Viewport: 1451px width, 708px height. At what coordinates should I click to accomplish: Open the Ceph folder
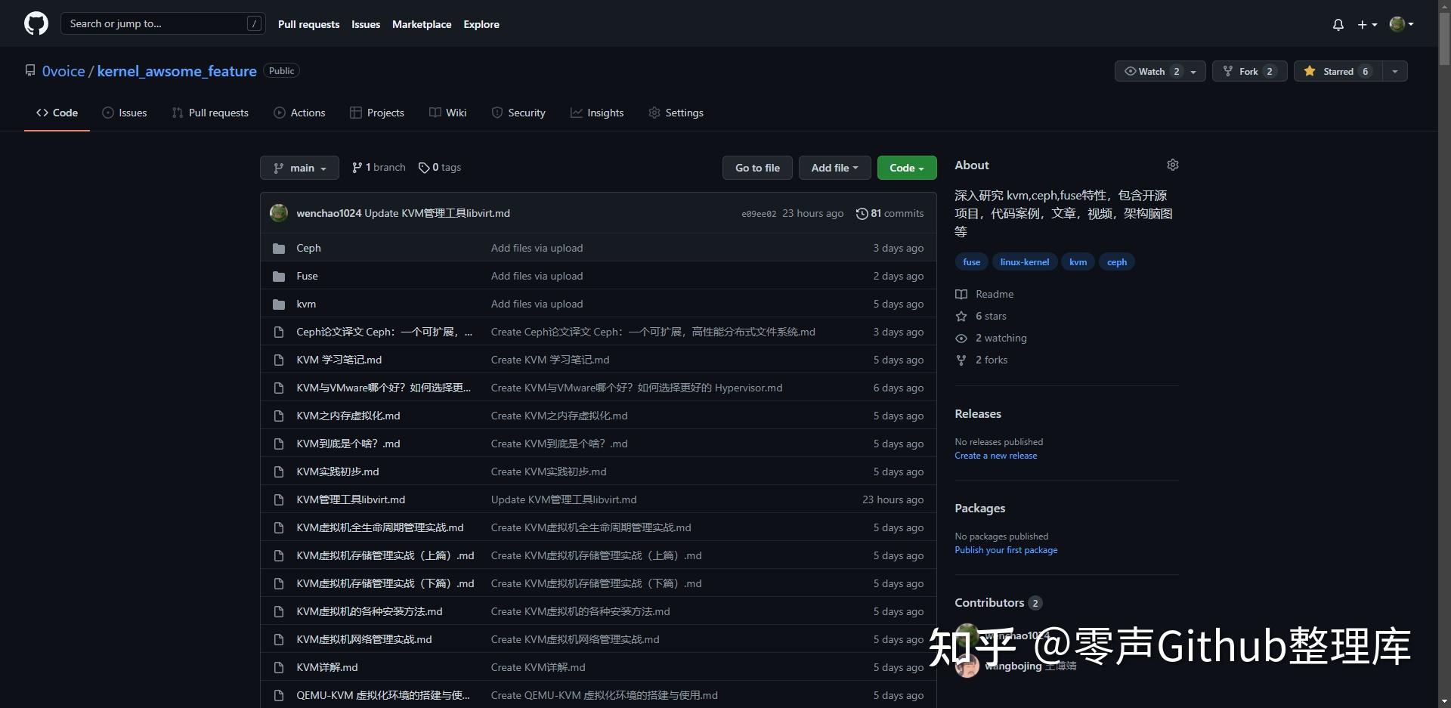tap(308, 248)
